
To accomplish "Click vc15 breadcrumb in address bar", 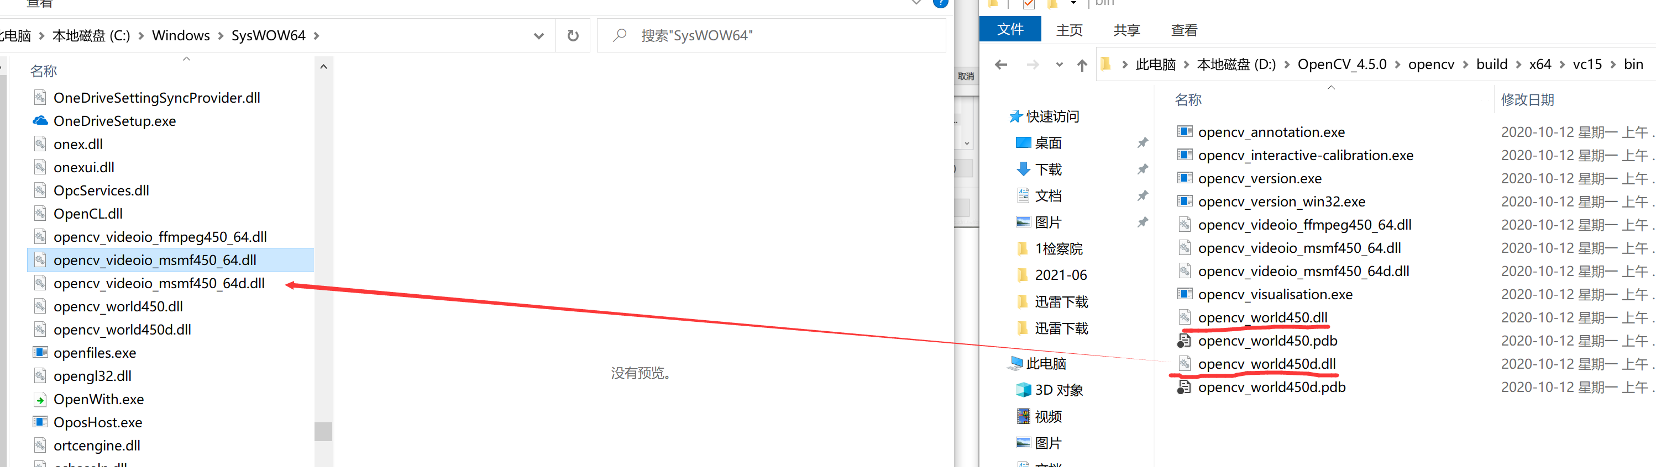I will coord(1586,64).
